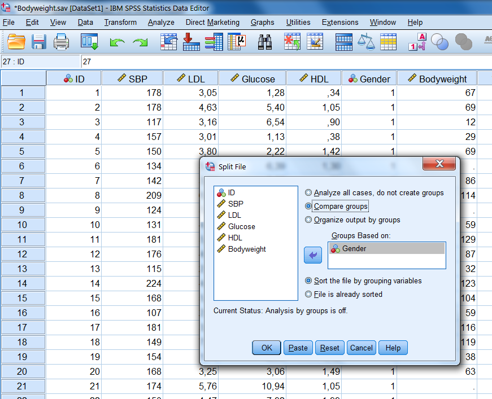Select 'Organize output by groups' option
492x399 pixels.
coord(308,220)
